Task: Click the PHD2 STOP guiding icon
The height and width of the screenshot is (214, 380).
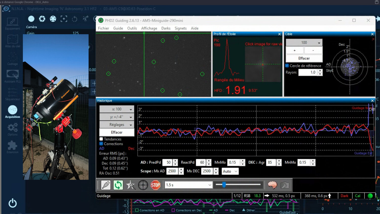Action: click(x=155, y=185)
